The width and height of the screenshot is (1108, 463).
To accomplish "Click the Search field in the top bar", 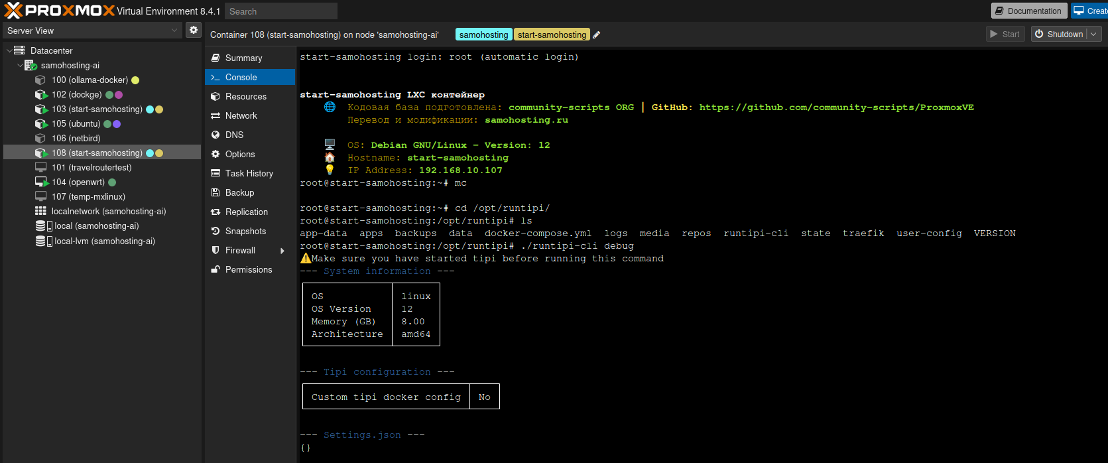I will click(281, 11).
